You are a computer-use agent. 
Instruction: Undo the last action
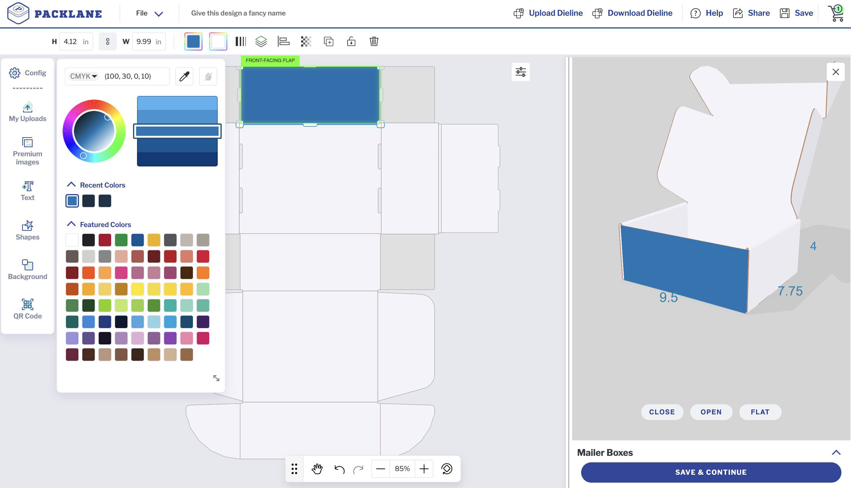pyautogui.click(x=339, y=469)
